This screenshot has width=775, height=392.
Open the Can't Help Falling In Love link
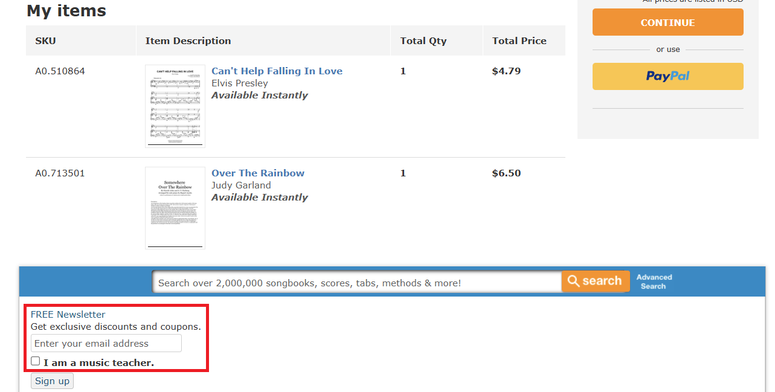[x=277, y=71]
